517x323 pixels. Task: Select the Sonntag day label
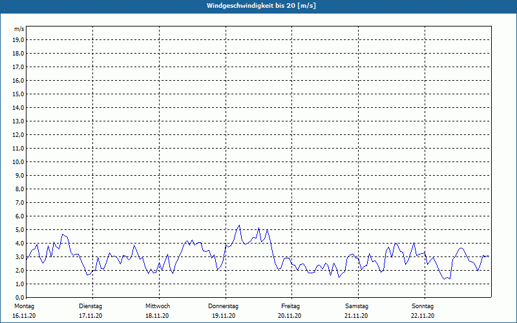[x=423, y=306]
